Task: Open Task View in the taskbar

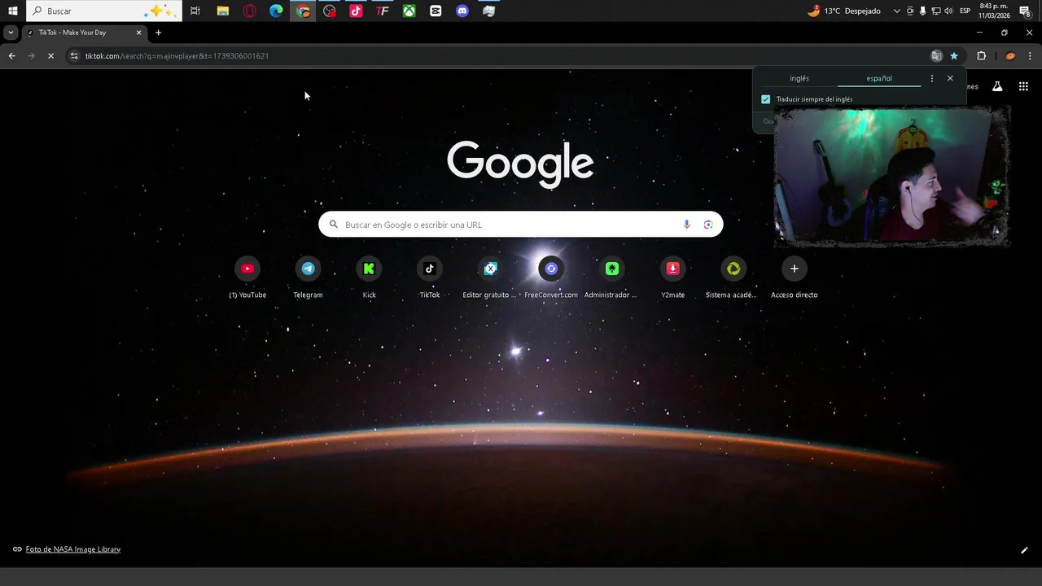Action: pyautogui.click(x=195, y=11)
